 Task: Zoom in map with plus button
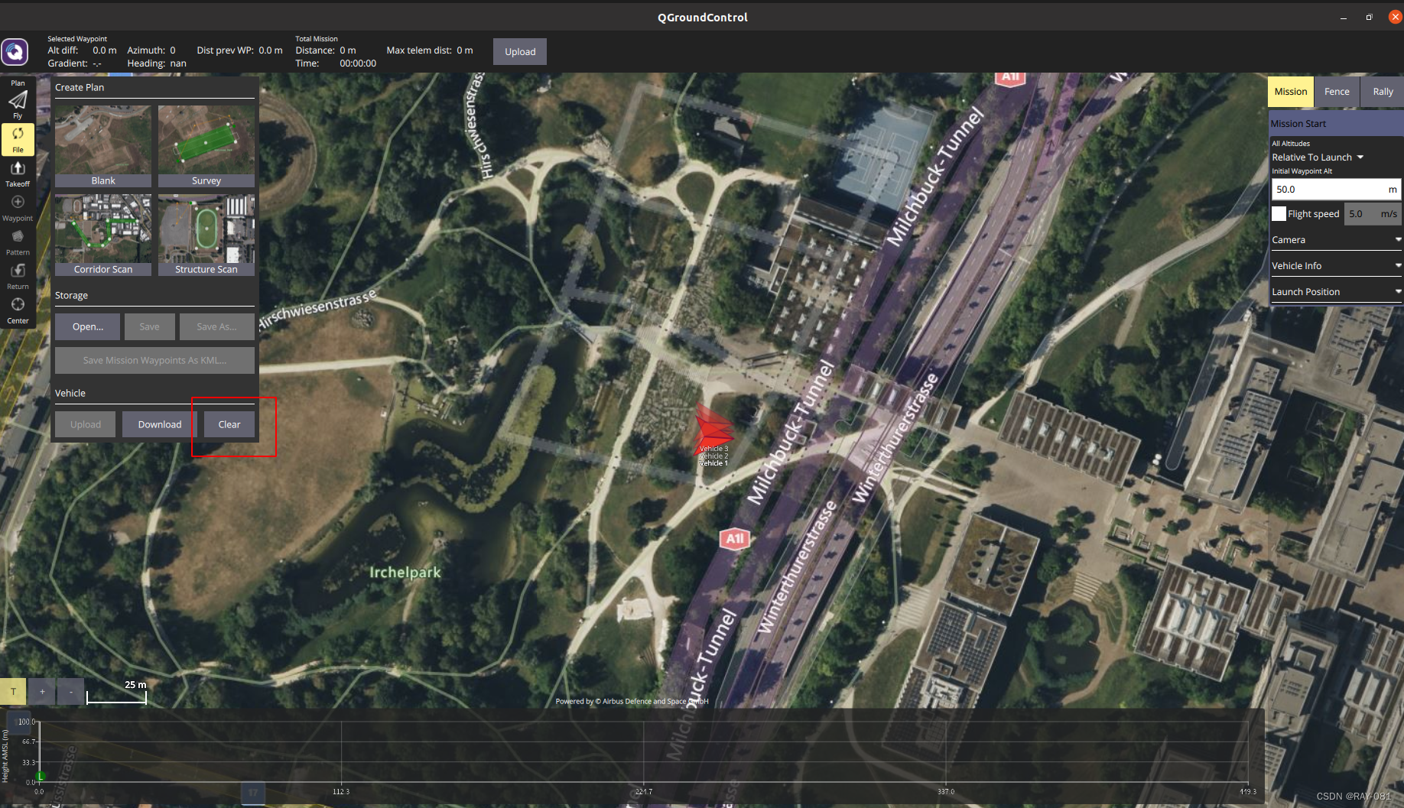[x=42, y=692]
